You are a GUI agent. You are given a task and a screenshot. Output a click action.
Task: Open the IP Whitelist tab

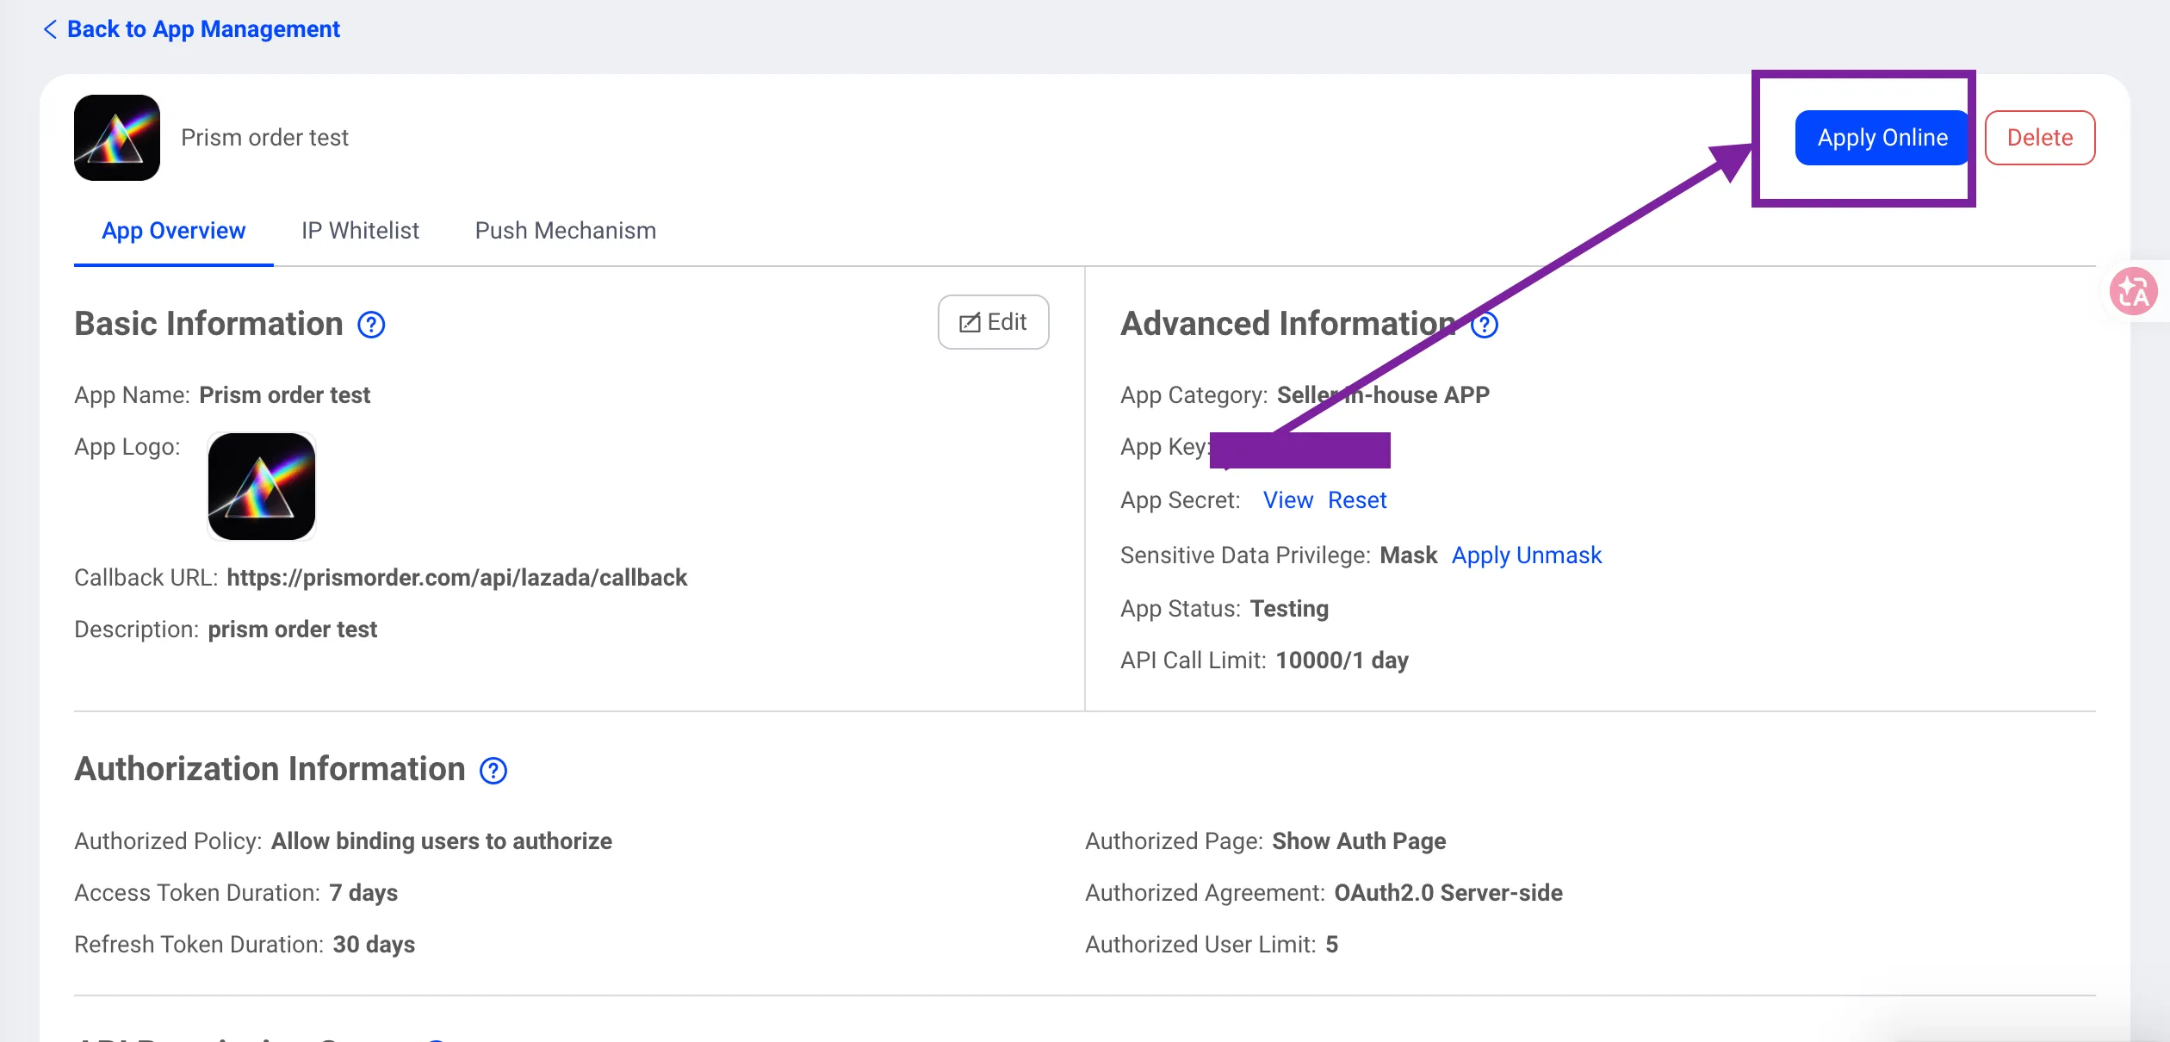[x=360, y=231]
